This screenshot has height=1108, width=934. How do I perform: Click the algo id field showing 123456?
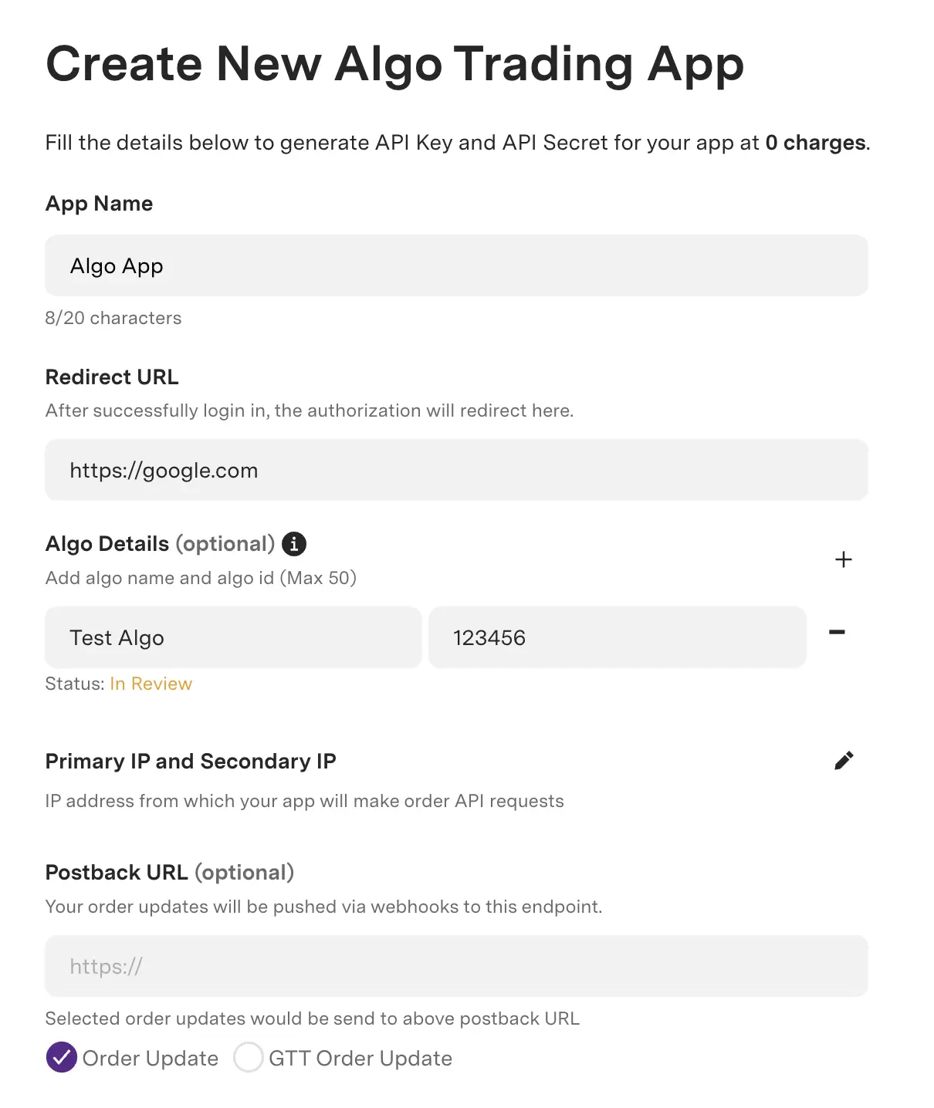click(617, 637)
